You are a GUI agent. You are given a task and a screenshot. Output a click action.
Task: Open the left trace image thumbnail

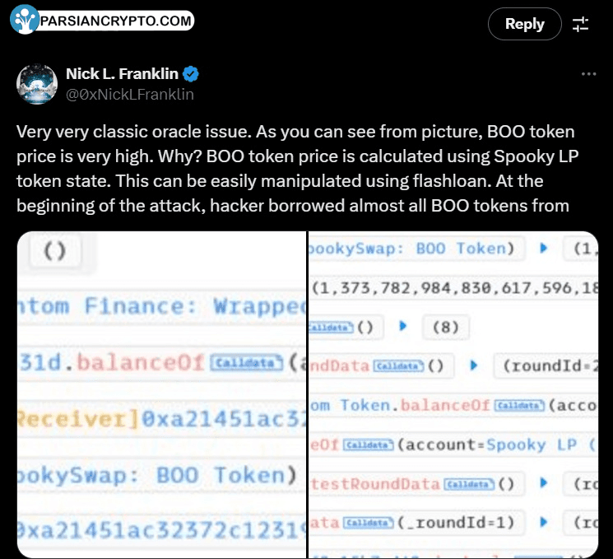click(162, 394)
